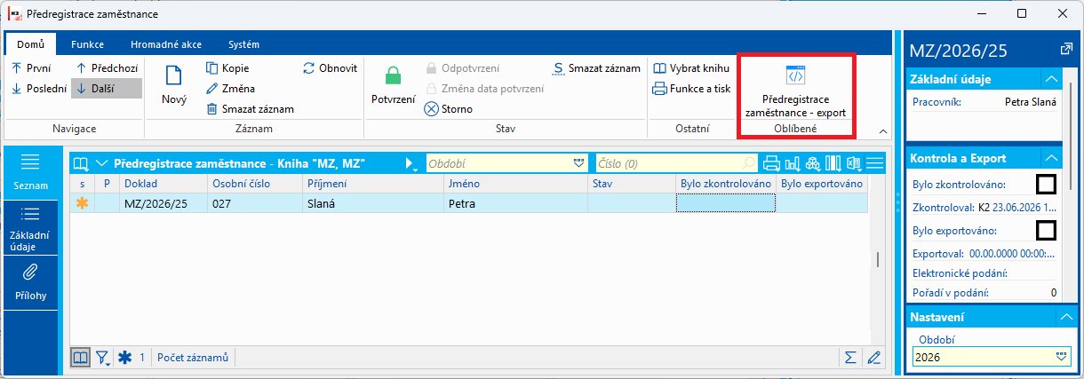Click the play arrow dropdown in grid header

(x=411, y=163)
